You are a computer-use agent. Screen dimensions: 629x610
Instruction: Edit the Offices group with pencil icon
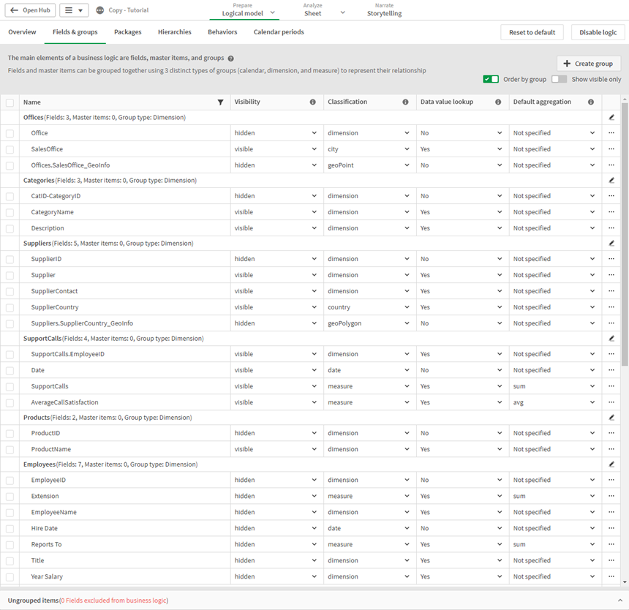click(x=611, y=118)
